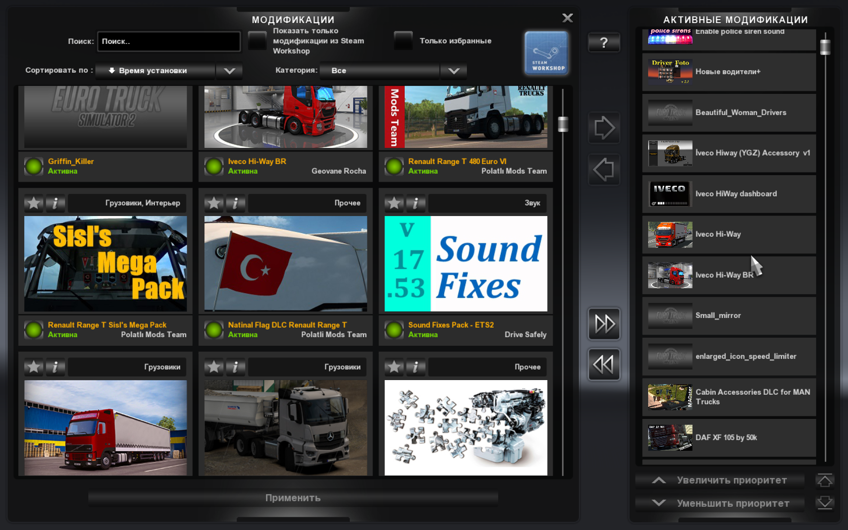Open info for Sound Fixes Pack mod
The image size is (848, 530).
coord(415,203)
